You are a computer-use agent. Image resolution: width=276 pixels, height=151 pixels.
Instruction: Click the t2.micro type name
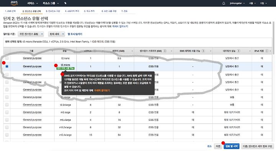(x=66, y=65)
